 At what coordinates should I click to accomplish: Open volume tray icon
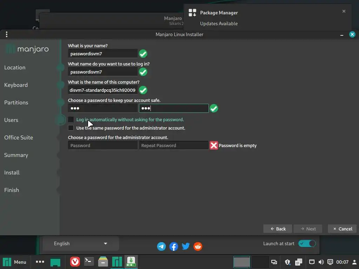(321, 262)
